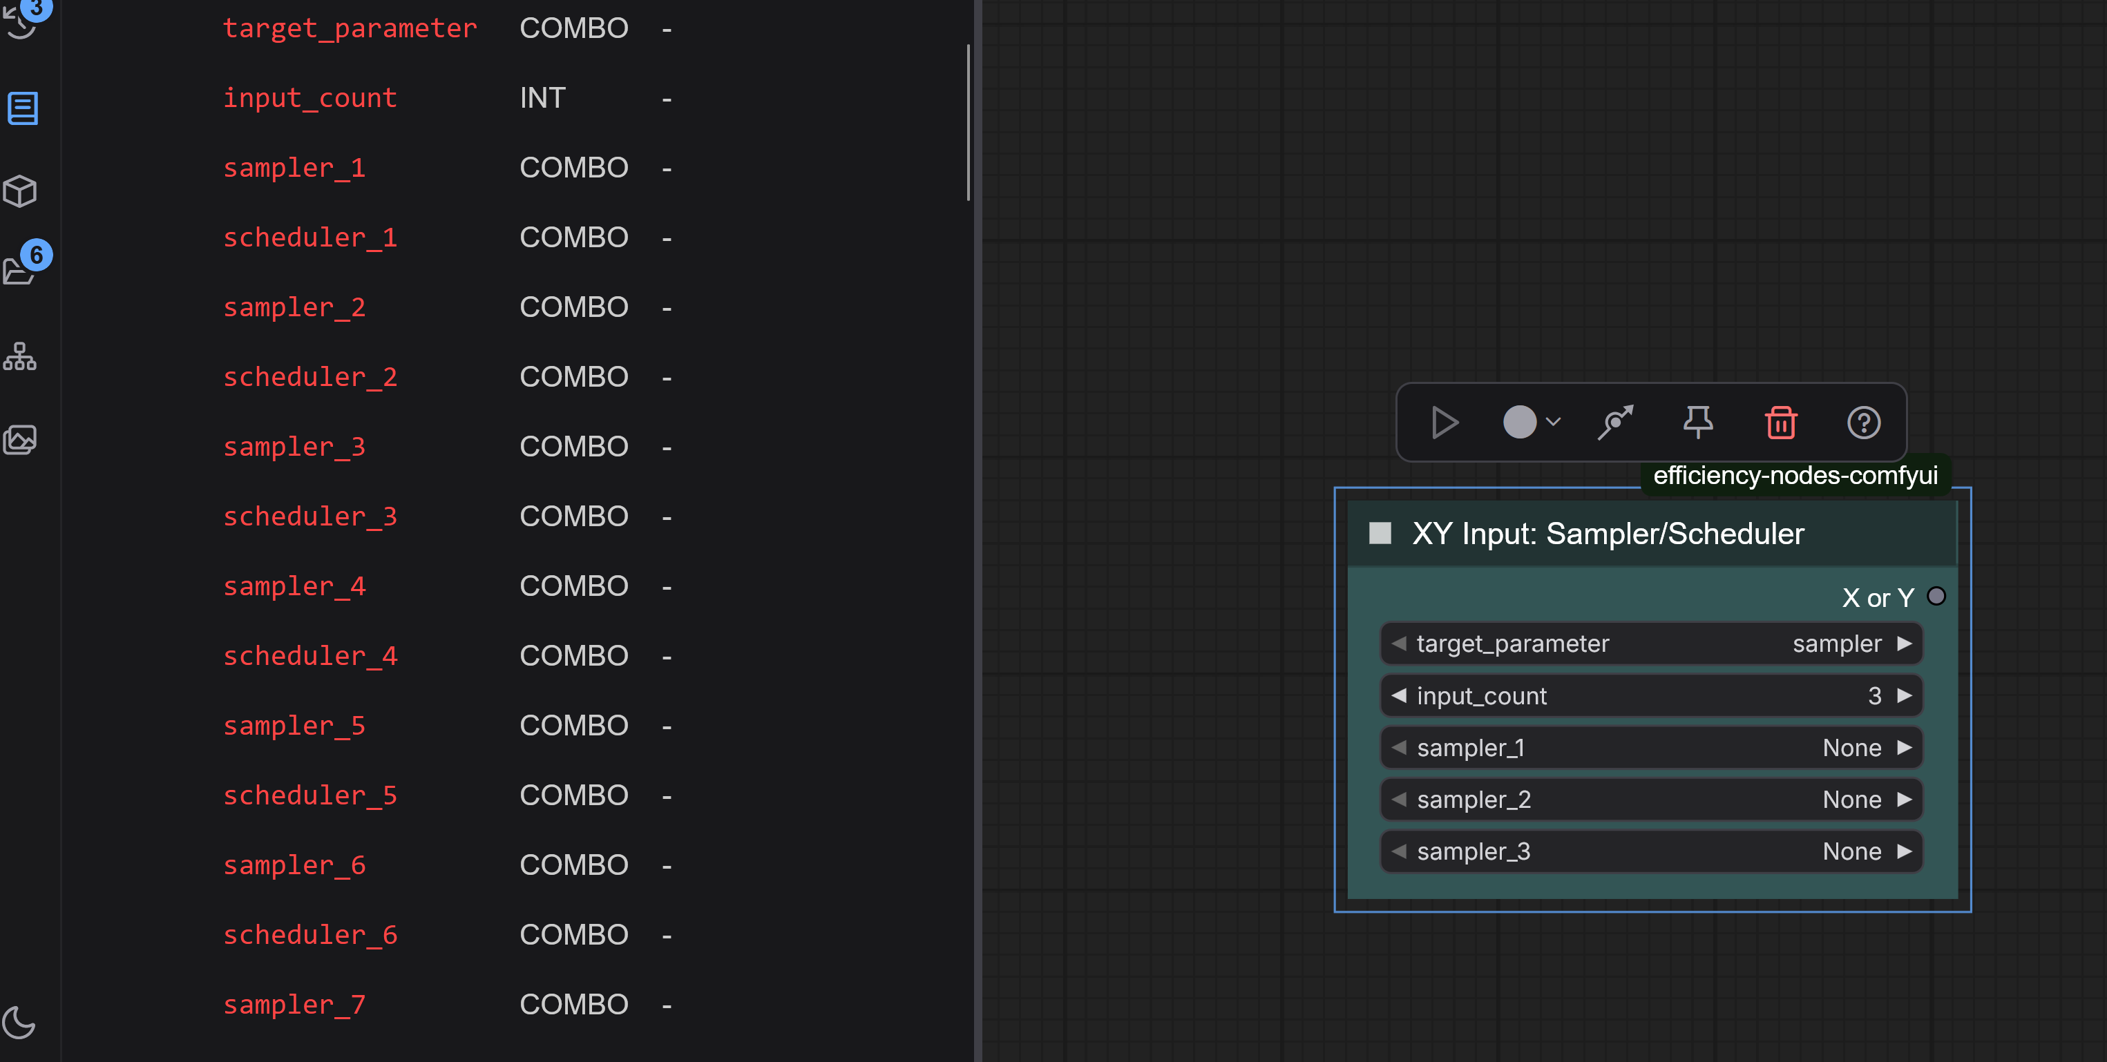Click red sampler_2 docs entry
The image size is (2107, 1062).
click(294, 307)
